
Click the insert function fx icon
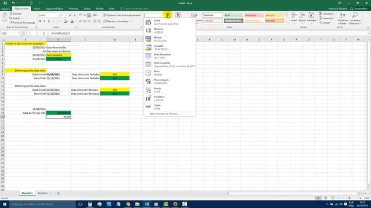click(x=44, y=34)
